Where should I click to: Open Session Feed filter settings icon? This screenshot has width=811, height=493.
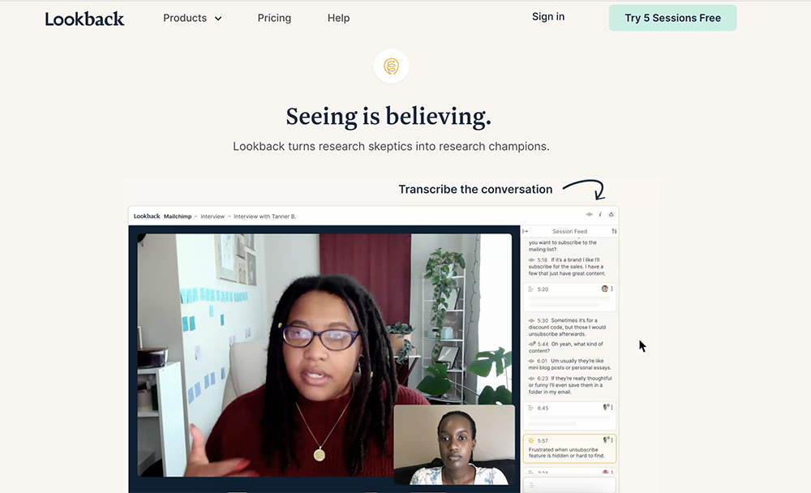pyautogui.click(x=614, y=231)
